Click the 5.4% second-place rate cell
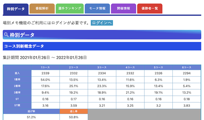This screenshot has height=120, width=204. (187, 86)
